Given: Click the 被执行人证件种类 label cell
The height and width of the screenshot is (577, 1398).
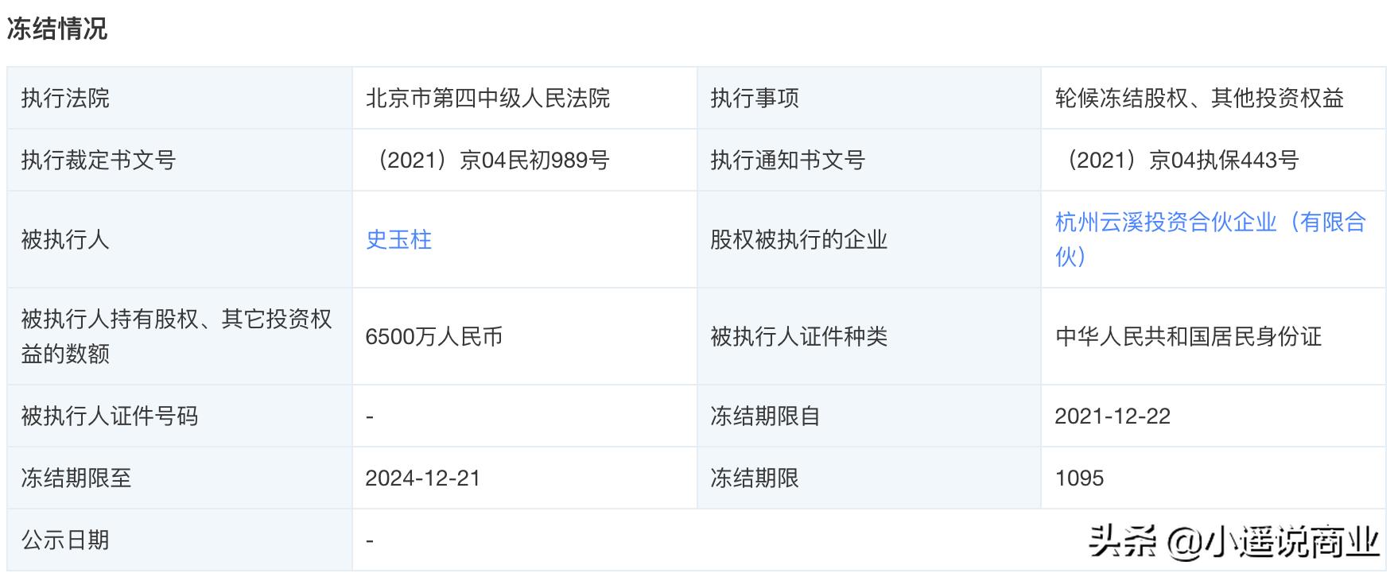Looking at the screenshot, I should coord(798,336).
